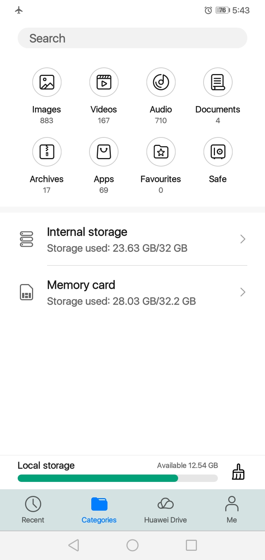Open Internal storage entry
The width and height of the screenshot is (265, 560).
click(132, 239)
